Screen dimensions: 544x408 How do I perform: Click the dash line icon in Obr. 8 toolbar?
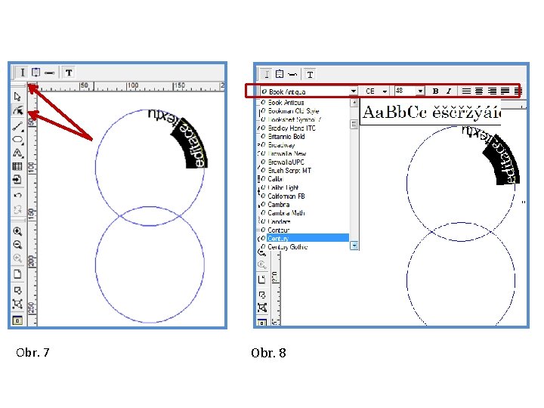pyautogui.click(x=292, y=75)
